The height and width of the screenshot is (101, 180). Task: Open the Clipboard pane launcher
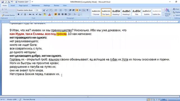(x=15, y=18)
